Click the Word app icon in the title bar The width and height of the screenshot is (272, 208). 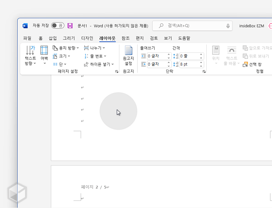pyautogui.click(x=24, y=25)
